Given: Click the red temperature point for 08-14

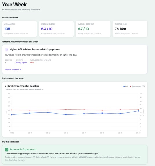Looking at the screenshot, I should click(84, 110).
